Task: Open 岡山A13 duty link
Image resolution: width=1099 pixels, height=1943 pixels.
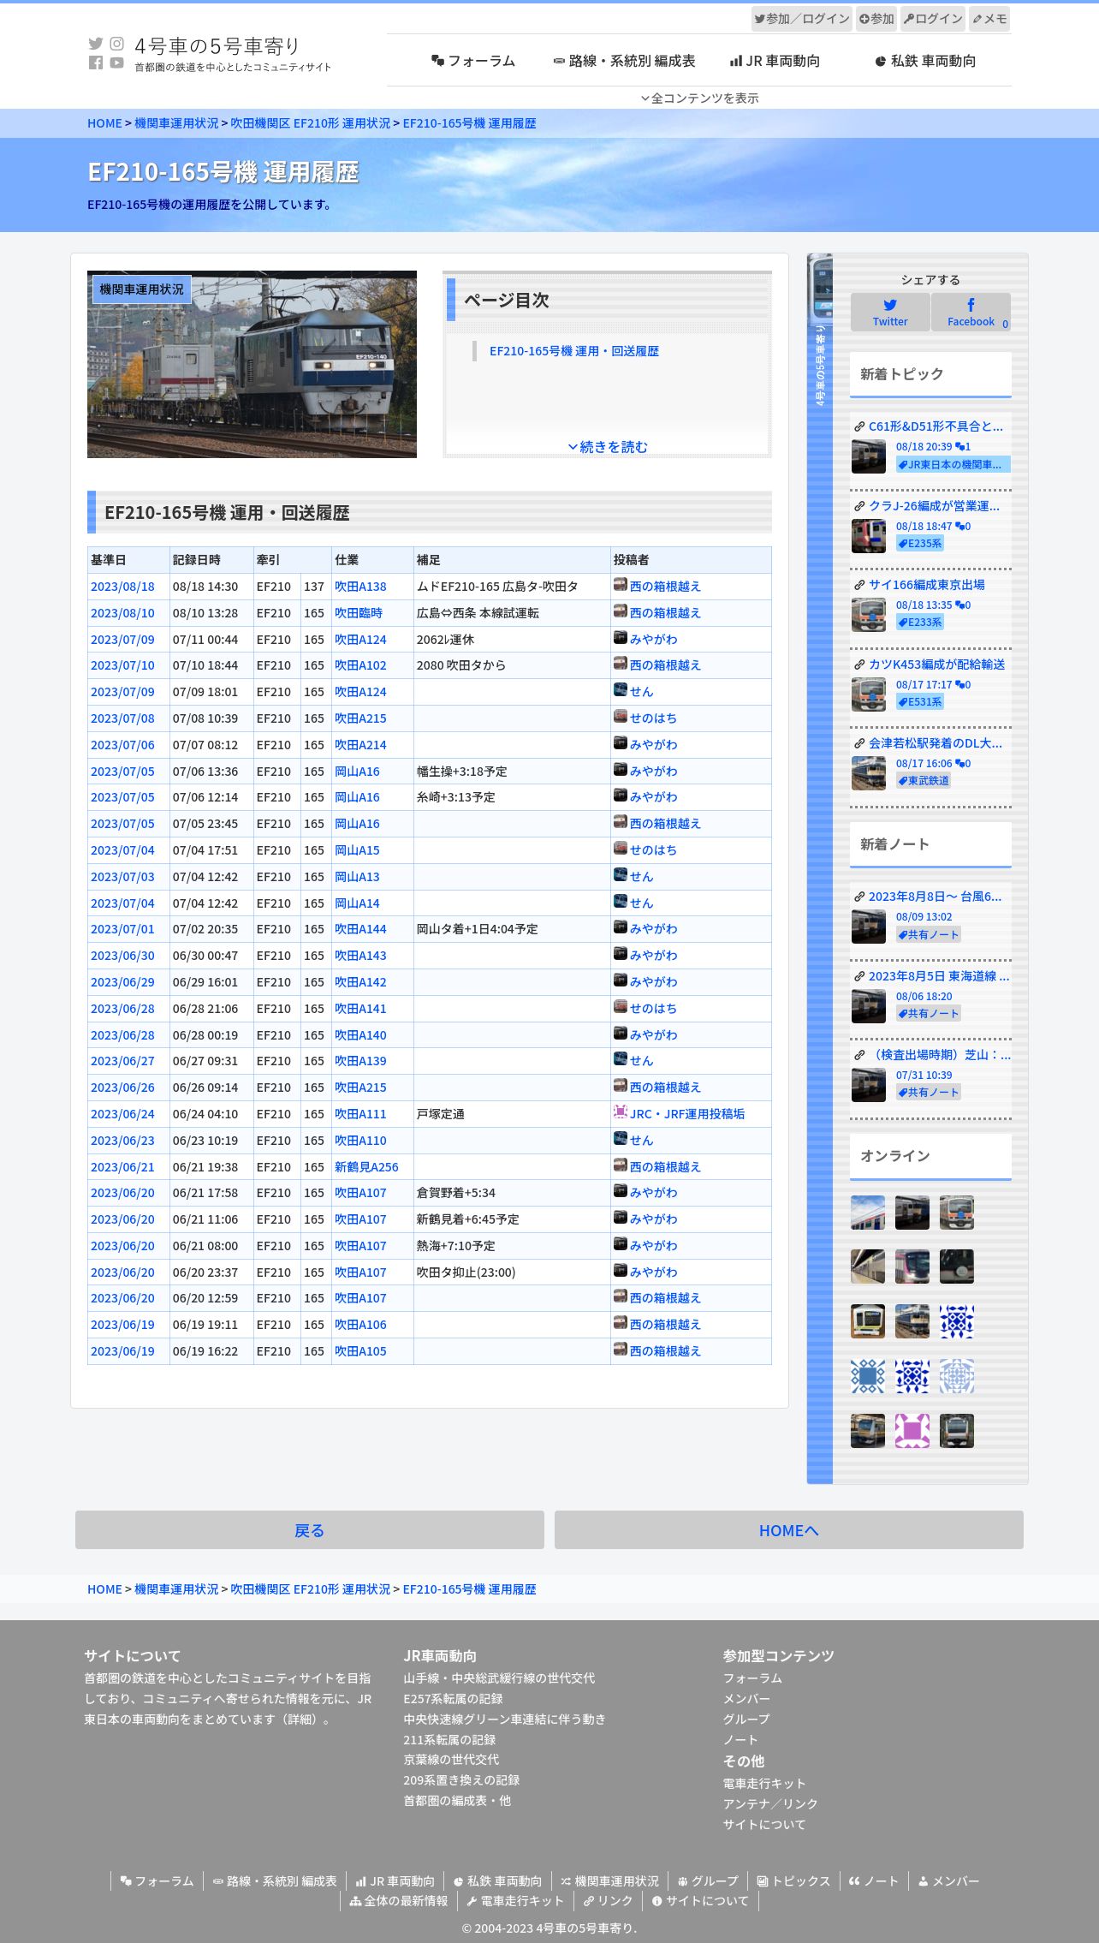Action: pyautogui.click(x=357, y=877)
